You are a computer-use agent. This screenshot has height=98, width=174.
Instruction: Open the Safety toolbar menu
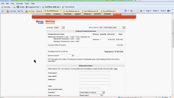pos(156,11)
